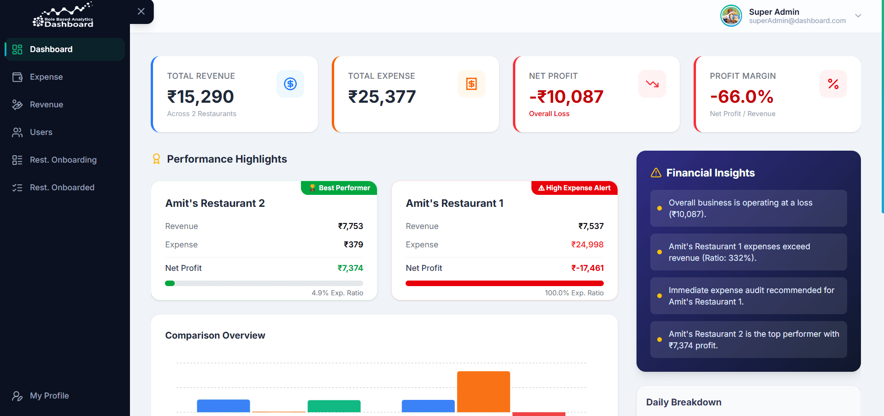Viewport: 884px width, 416px height.
Task: Click the Comparison Overview heading
Action: [215, 335]
